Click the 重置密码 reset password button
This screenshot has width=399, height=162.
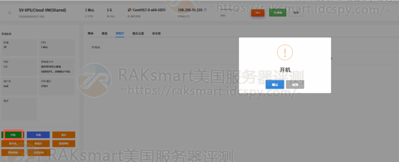tap(64, 143)
